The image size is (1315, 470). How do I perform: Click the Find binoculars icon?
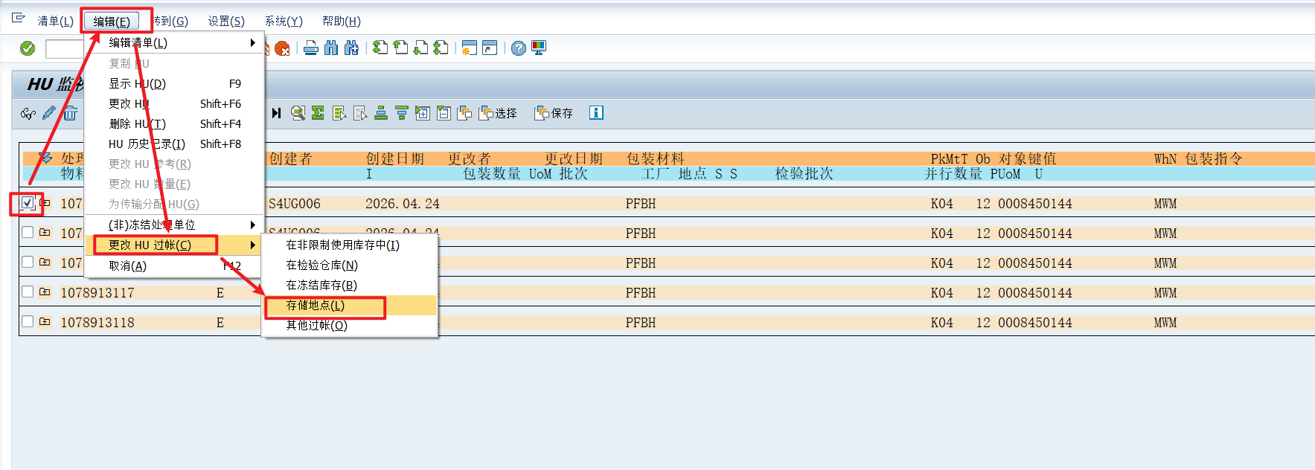331,48
